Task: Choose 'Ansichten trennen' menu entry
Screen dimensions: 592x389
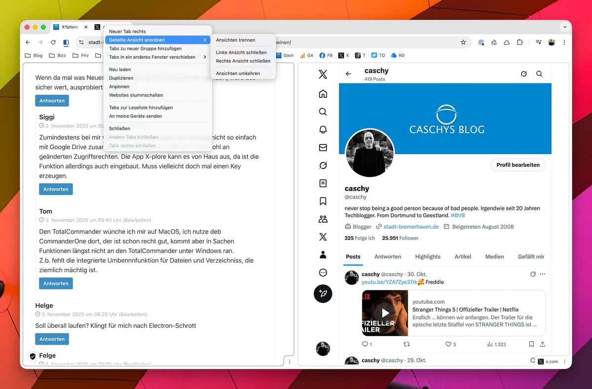Action: (235, 40)
